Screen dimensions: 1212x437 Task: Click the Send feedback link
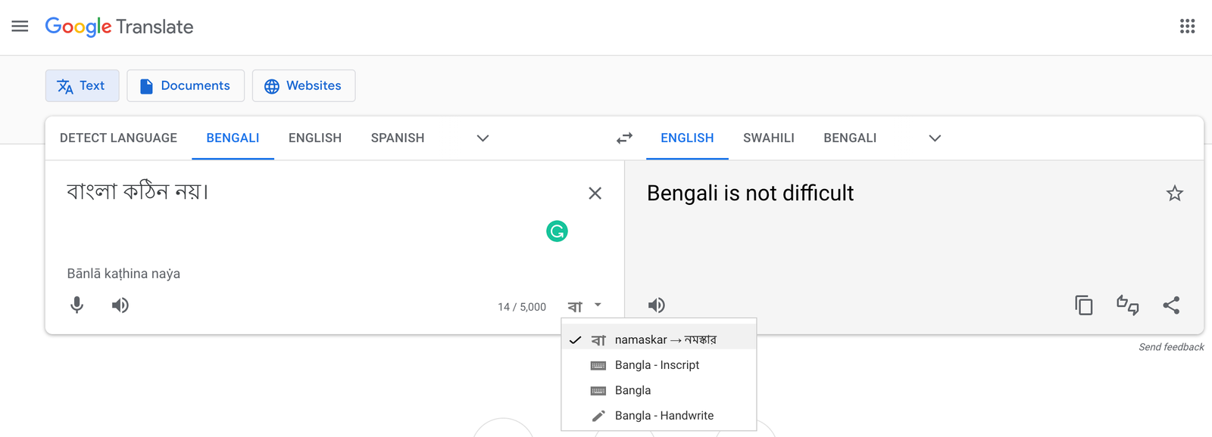(x=1171, y=347)
